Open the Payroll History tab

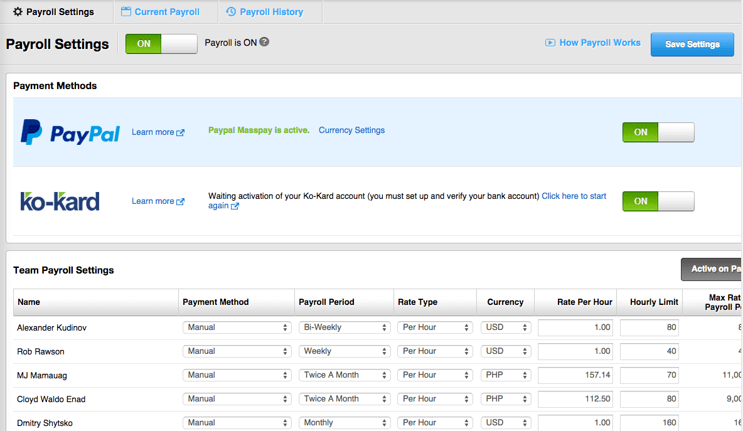point(270,11)
